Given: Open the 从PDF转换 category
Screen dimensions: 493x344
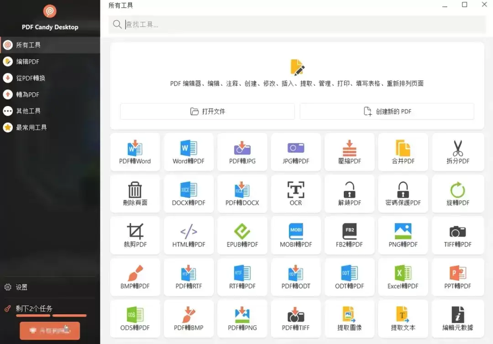Looking at the screenshot, I should click(31, 78).
